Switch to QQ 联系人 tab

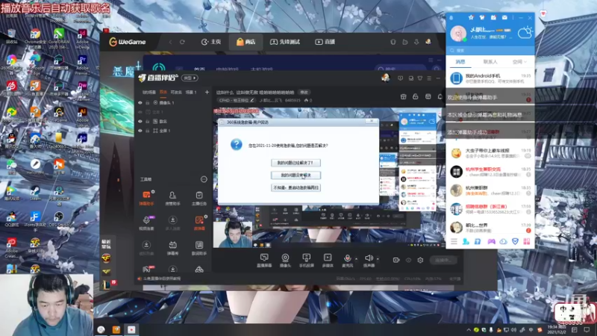pos(490,61)
